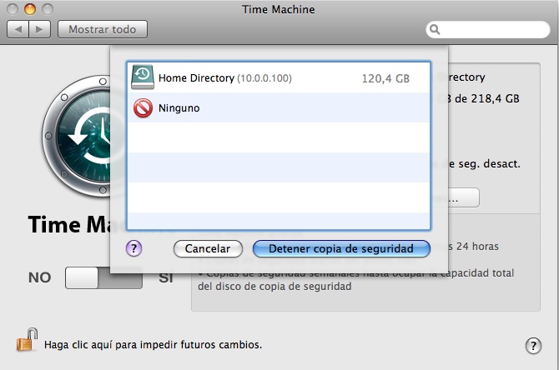Minimize the Time Machine preferences window
Screen dimensions: 559x370
[29, 9]
